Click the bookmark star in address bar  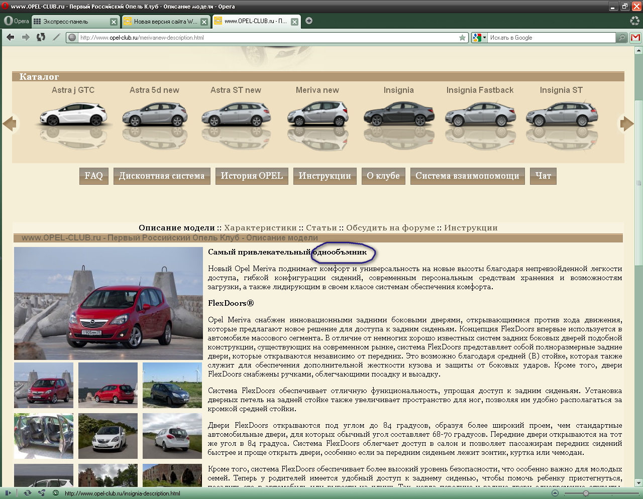(x=462, y=38)
